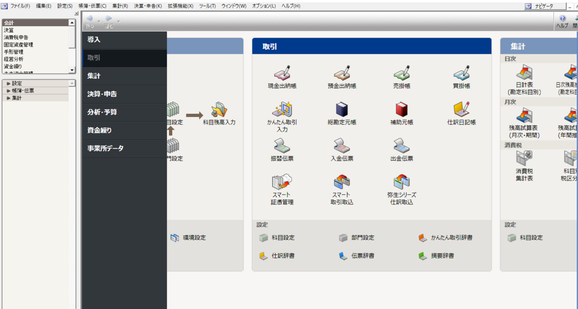
Task: Open the 集計(R) menu in the menu bar
Action: point(120,6)
